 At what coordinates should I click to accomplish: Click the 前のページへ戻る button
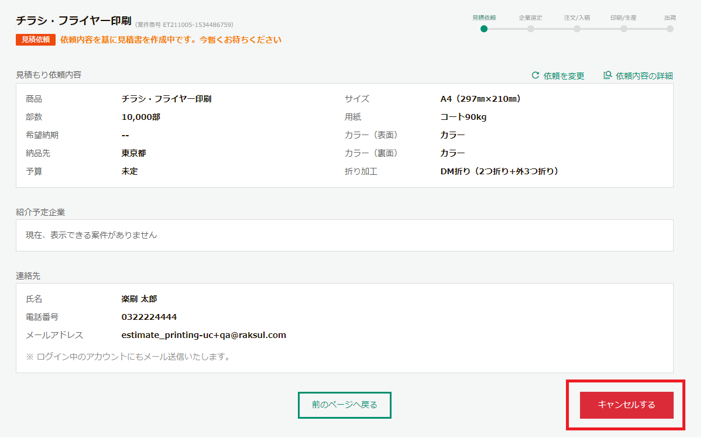(344, 405)
